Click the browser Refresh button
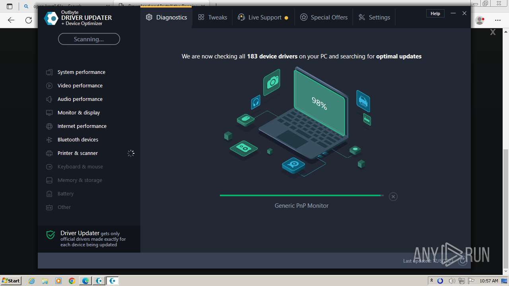This screenshot has height=286, width=509. click(x=29, y=20)
